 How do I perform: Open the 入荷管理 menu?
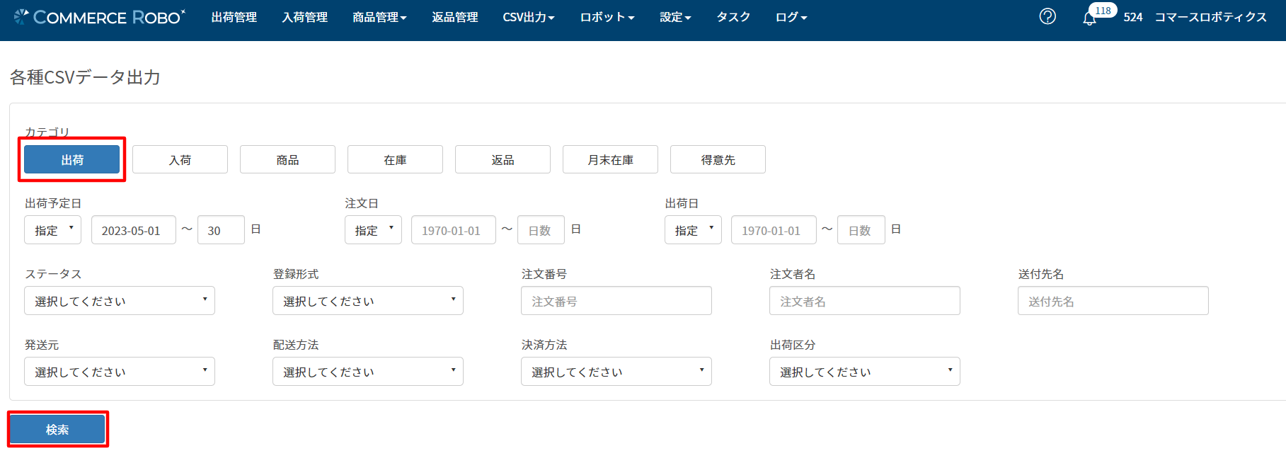(x=305, y=17)
